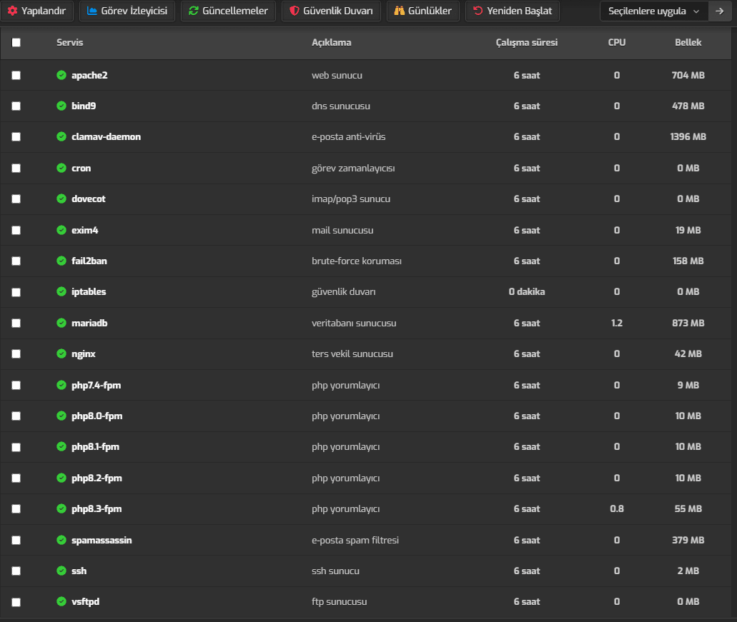Select the clamav-daemon row checkbox

pos(16,137)
